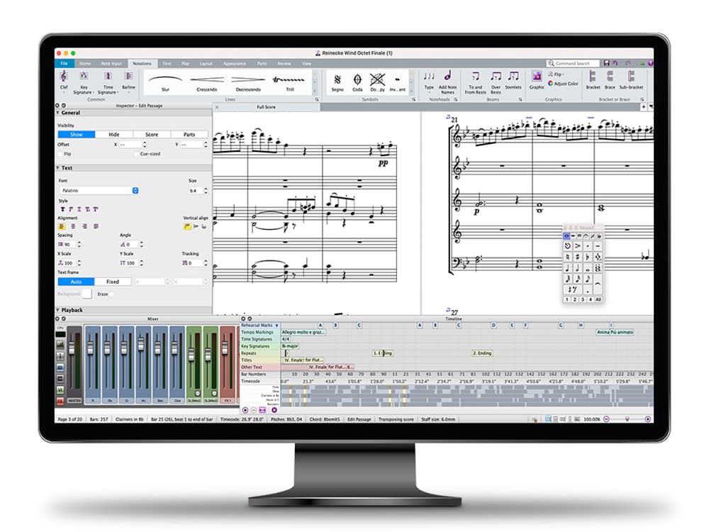The image size is (709, 532).
Task: Click 'Anima Più animato' tempo marker
Action: point(615,332)
